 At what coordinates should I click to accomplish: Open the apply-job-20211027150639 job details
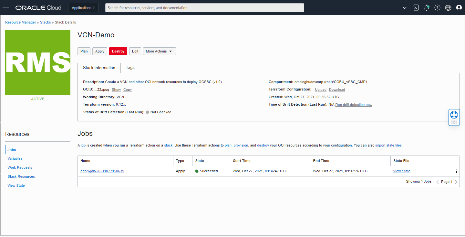[102, 171]
